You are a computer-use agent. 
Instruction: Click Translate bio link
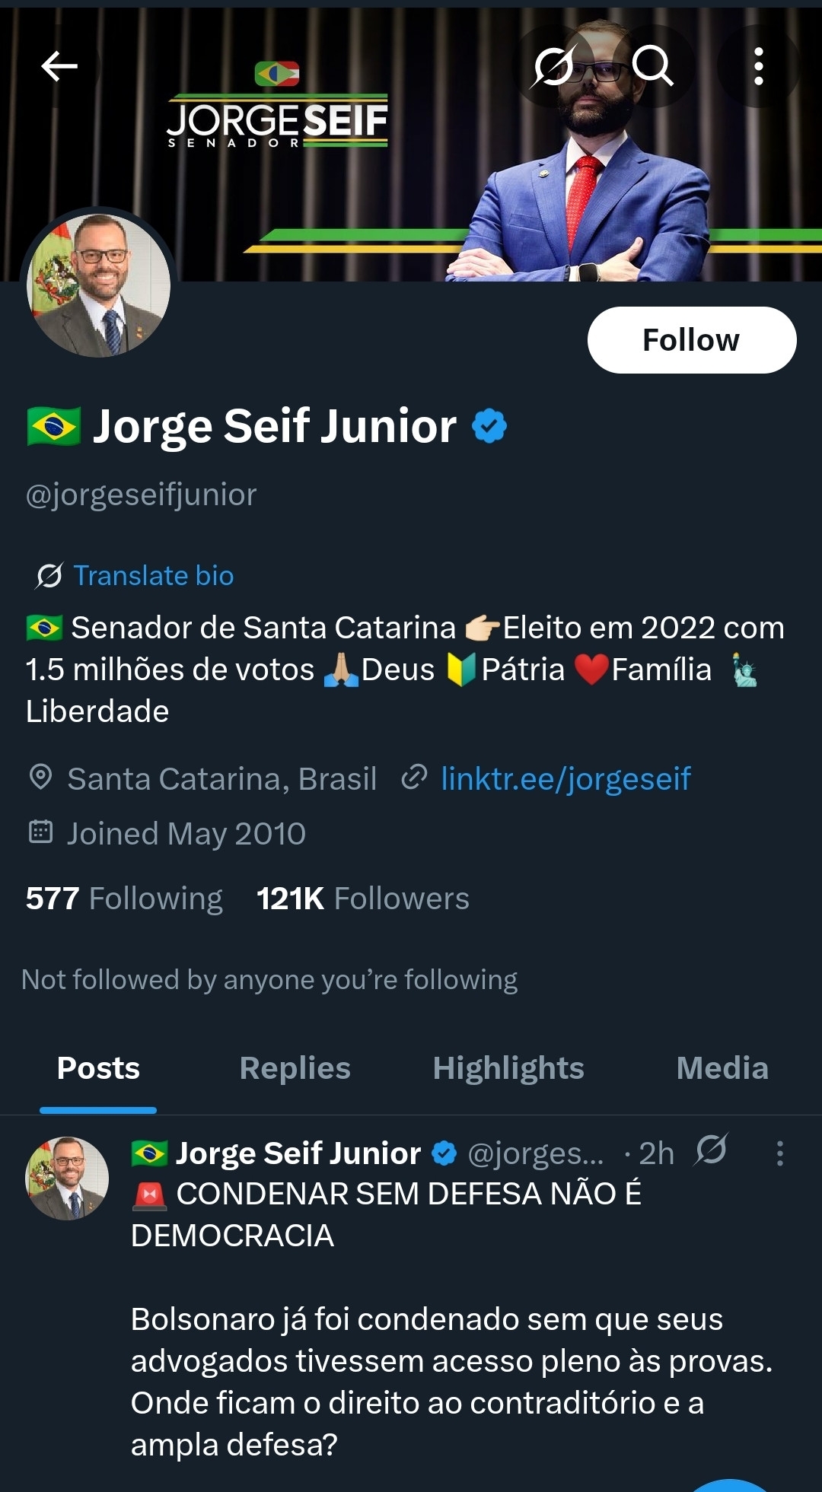click(x=153, y=576)
